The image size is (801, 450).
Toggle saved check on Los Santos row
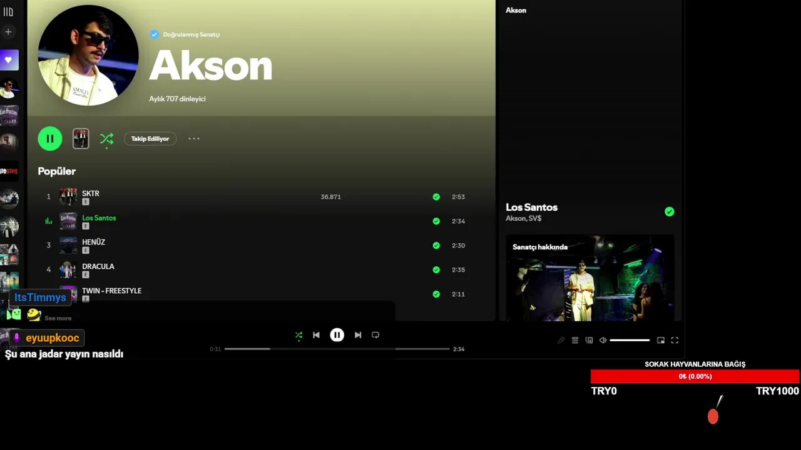point(436,221)
